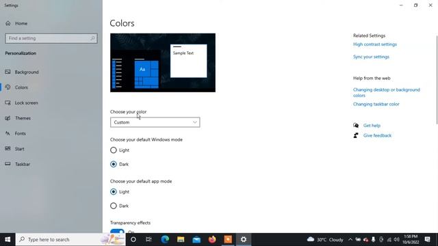Toggle the Transparency effects switch

coord(117,231)
